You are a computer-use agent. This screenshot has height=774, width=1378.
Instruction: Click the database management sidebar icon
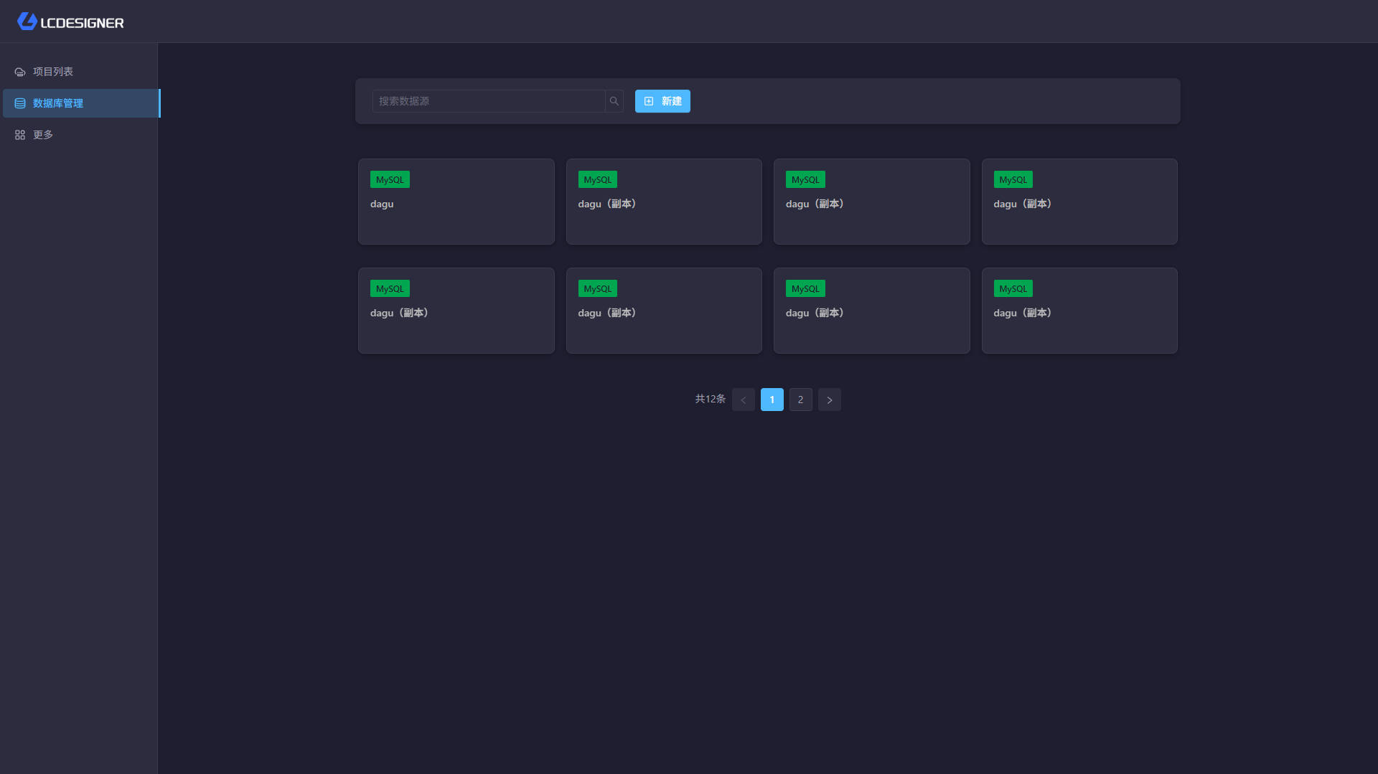click(20, 103)
